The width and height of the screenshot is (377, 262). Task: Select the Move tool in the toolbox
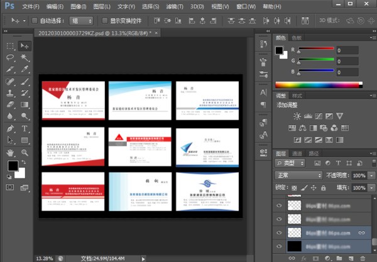(x=25, y=46)
